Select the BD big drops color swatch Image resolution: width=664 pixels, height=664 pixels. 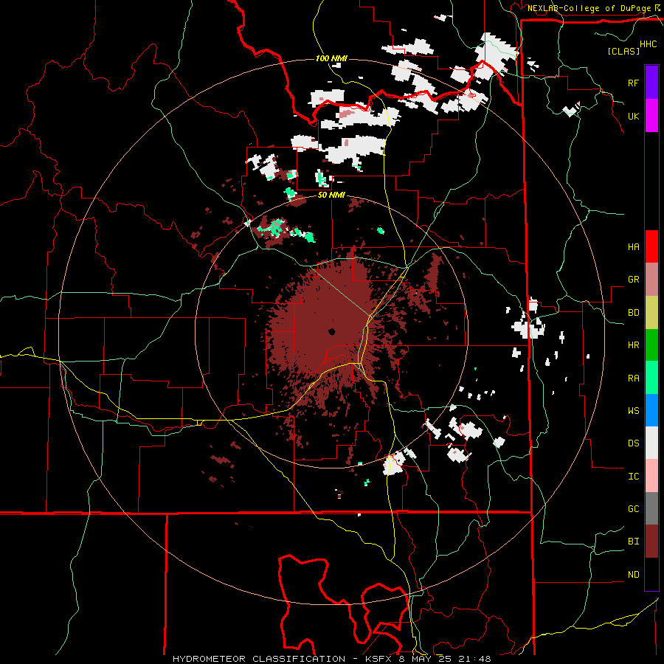[651, 312]
